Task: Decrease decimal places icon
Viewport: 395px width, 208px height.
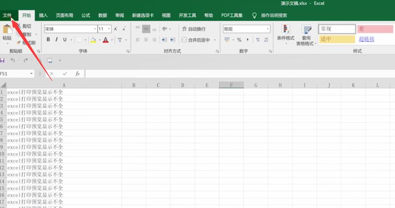Action: (266, 40)
